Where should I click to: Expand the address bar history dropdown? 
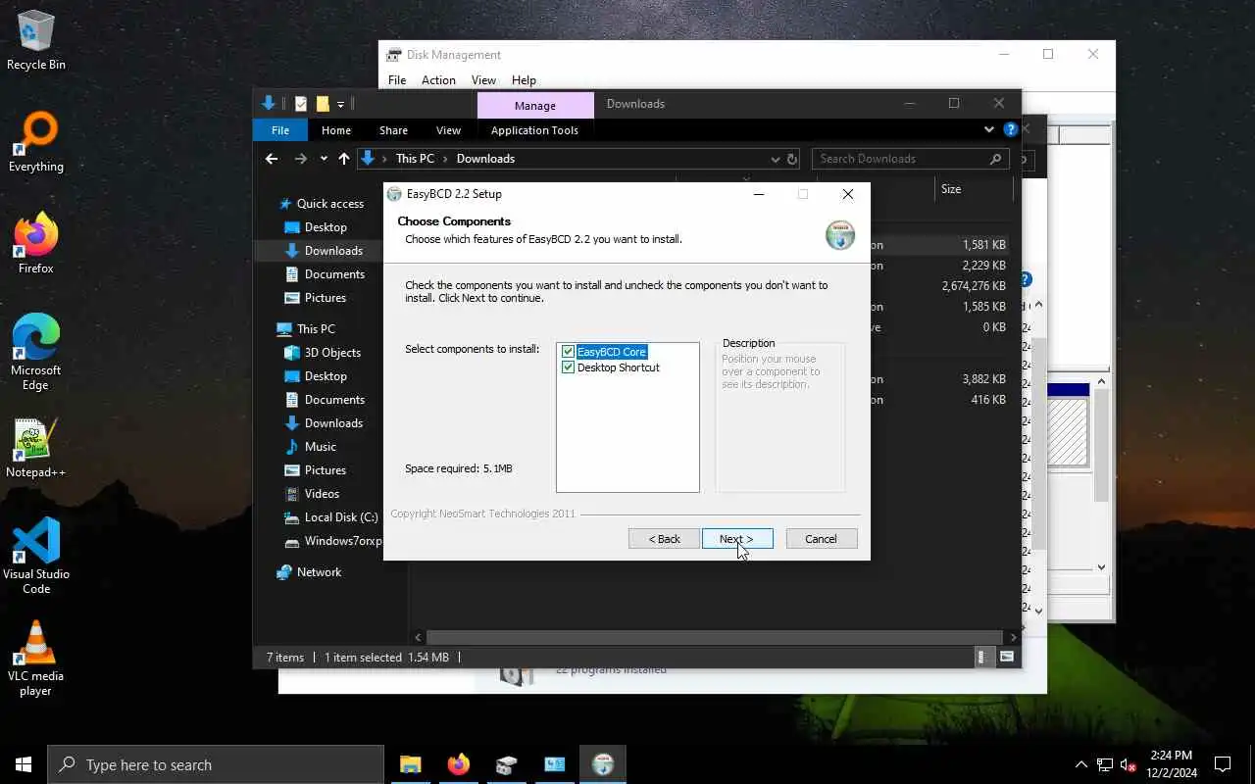[x=776, y=159]
